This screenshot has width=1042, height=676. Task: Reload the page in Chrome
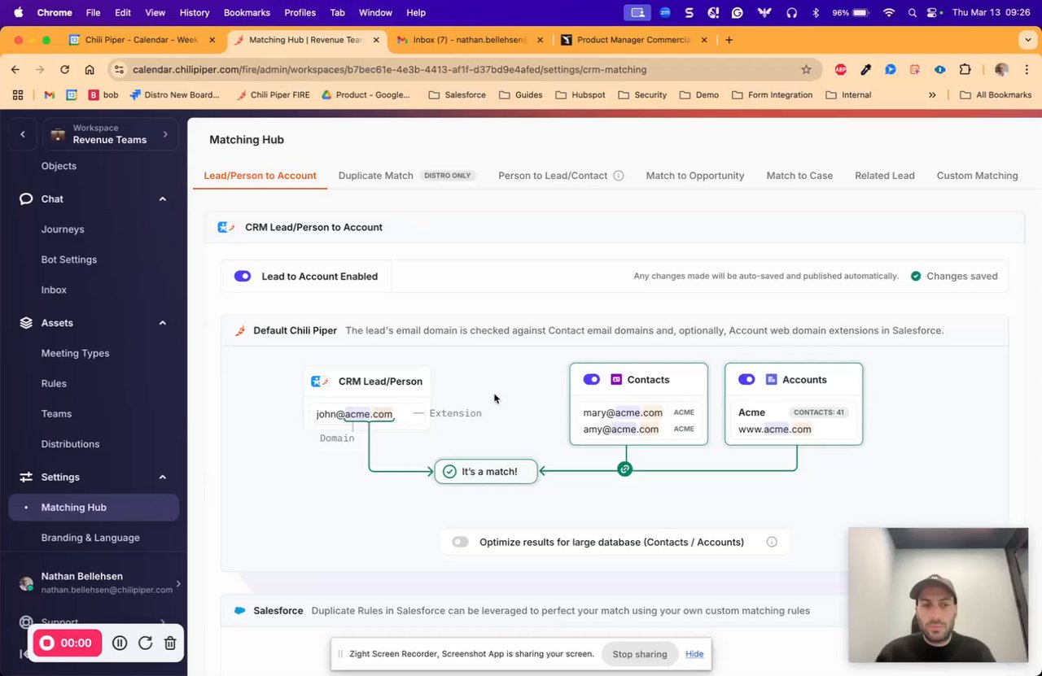click(64, 70)
